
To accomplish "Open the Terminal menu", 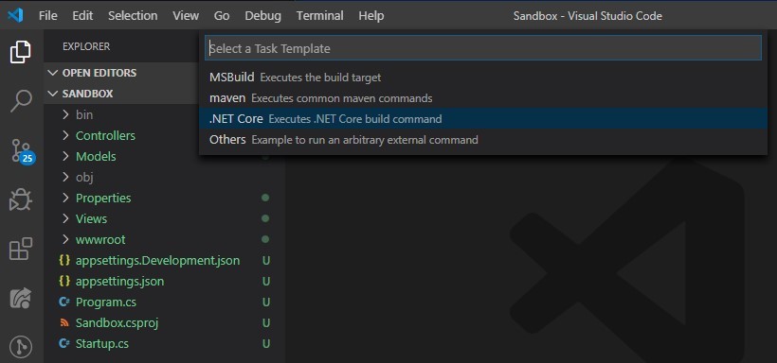I will click(320, 16).
